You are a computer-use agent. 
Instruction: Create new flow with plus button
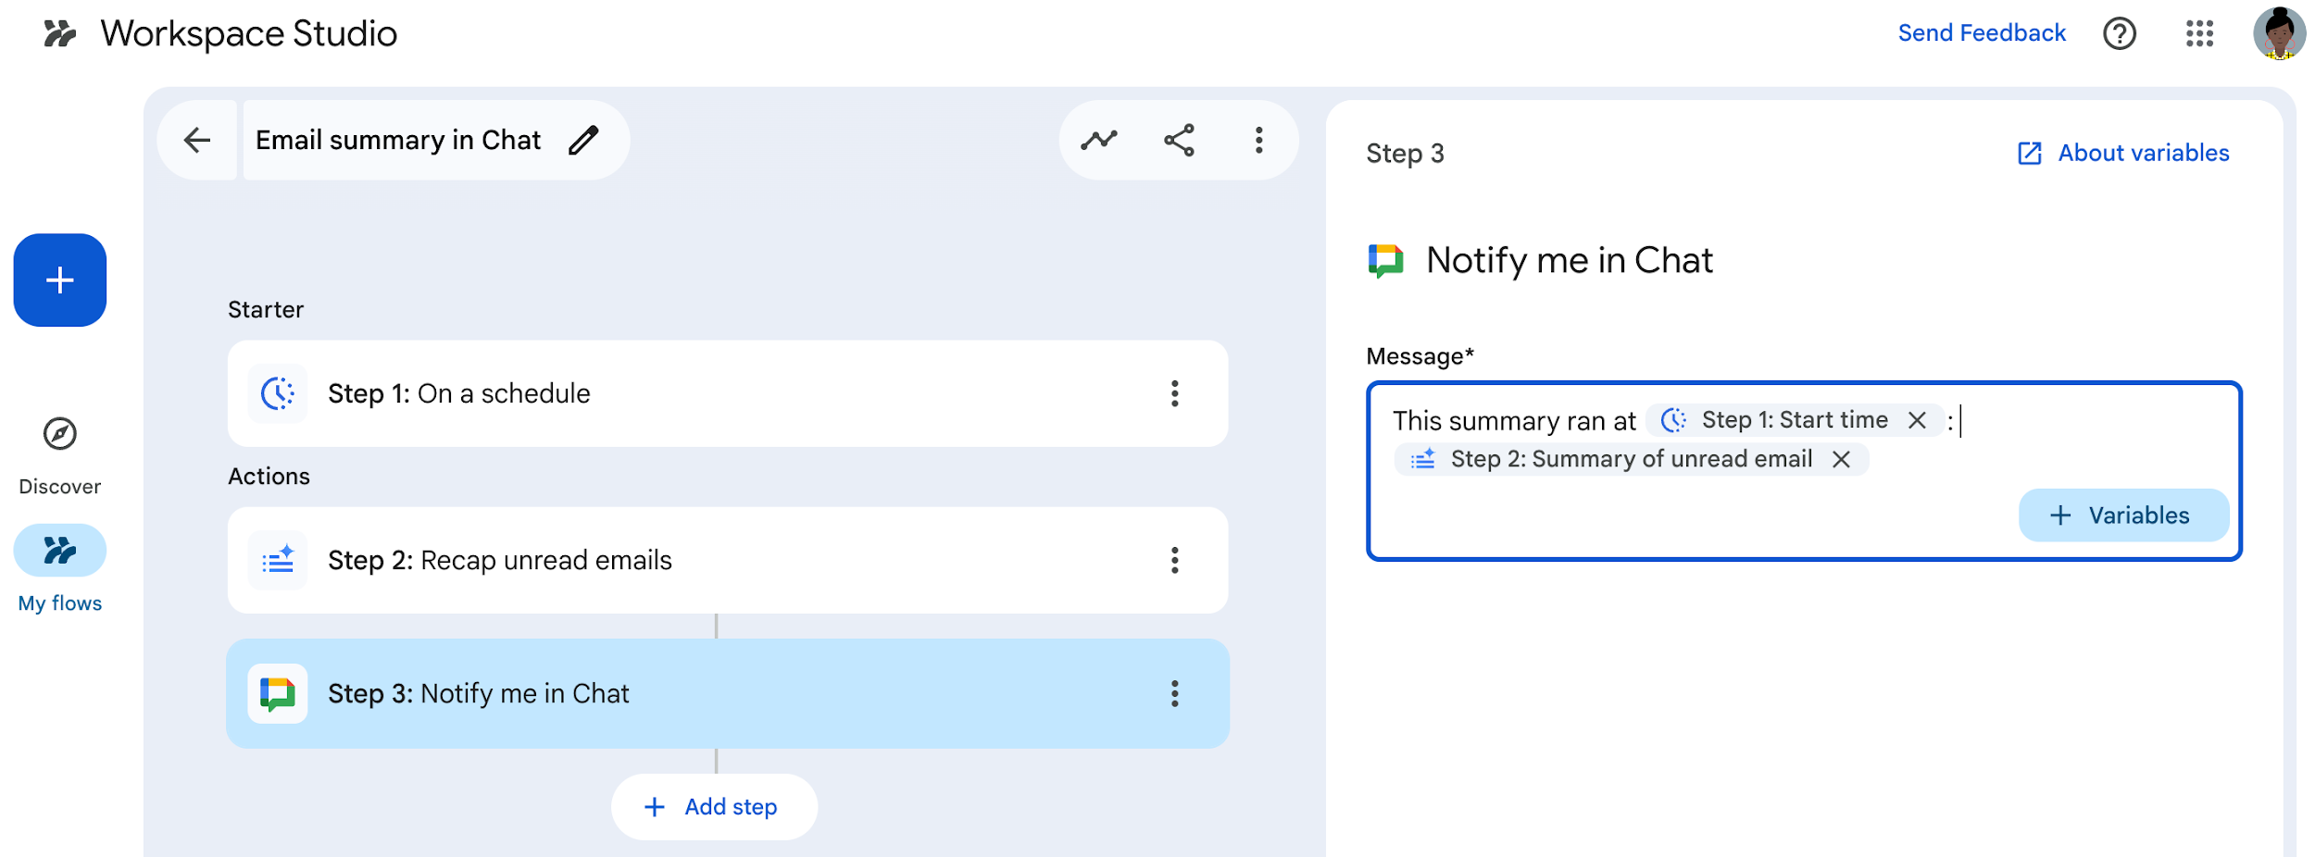pyautogui.click(x=60, y=280)
